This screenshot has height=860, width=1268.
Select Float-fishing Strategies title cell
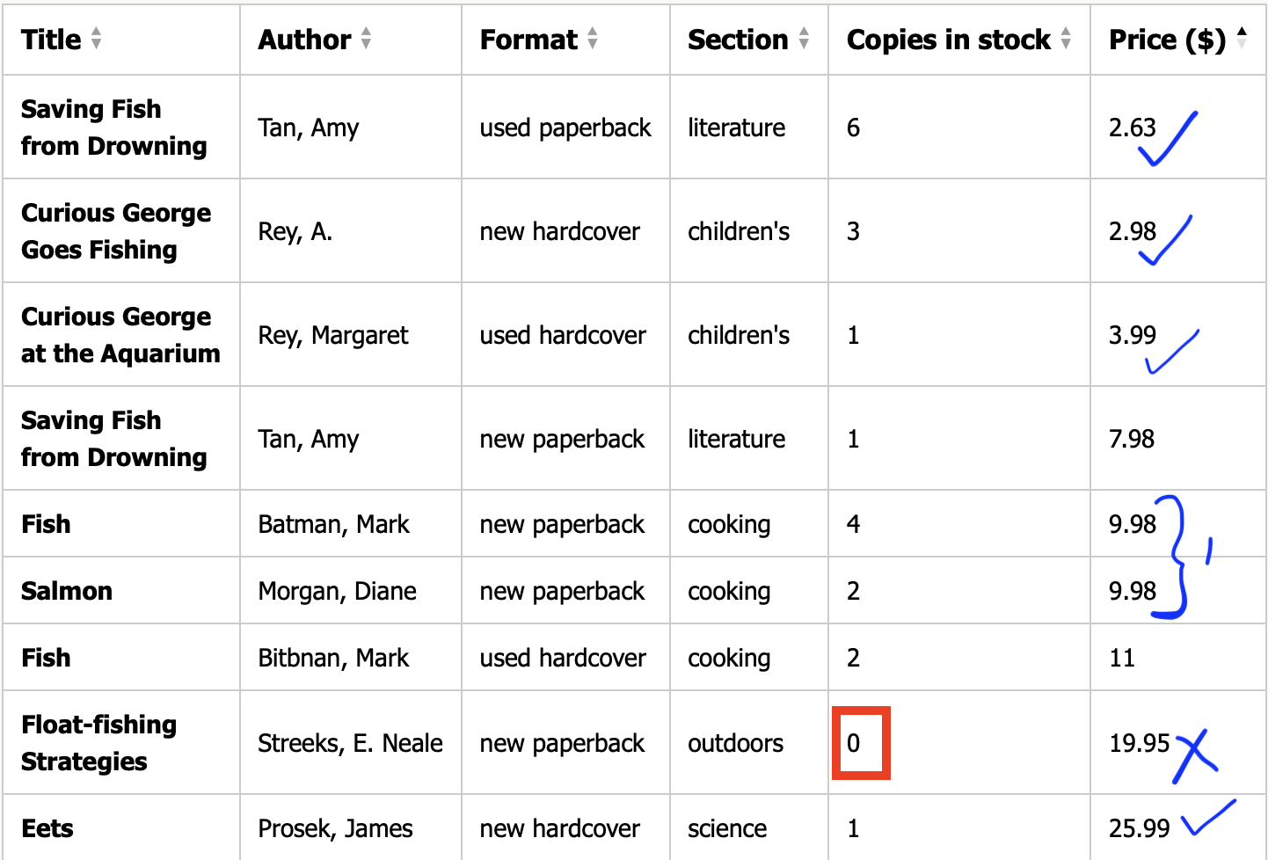click(98, 743)
